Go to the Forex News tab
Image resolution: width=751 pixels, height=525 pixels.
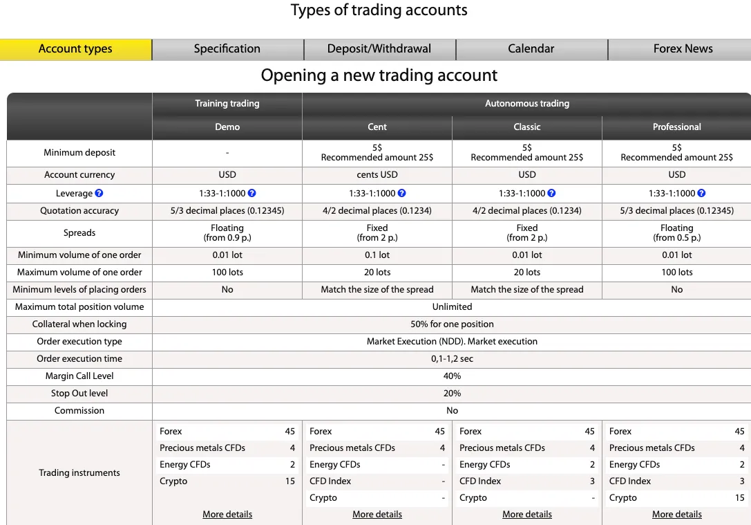[680, 49]
